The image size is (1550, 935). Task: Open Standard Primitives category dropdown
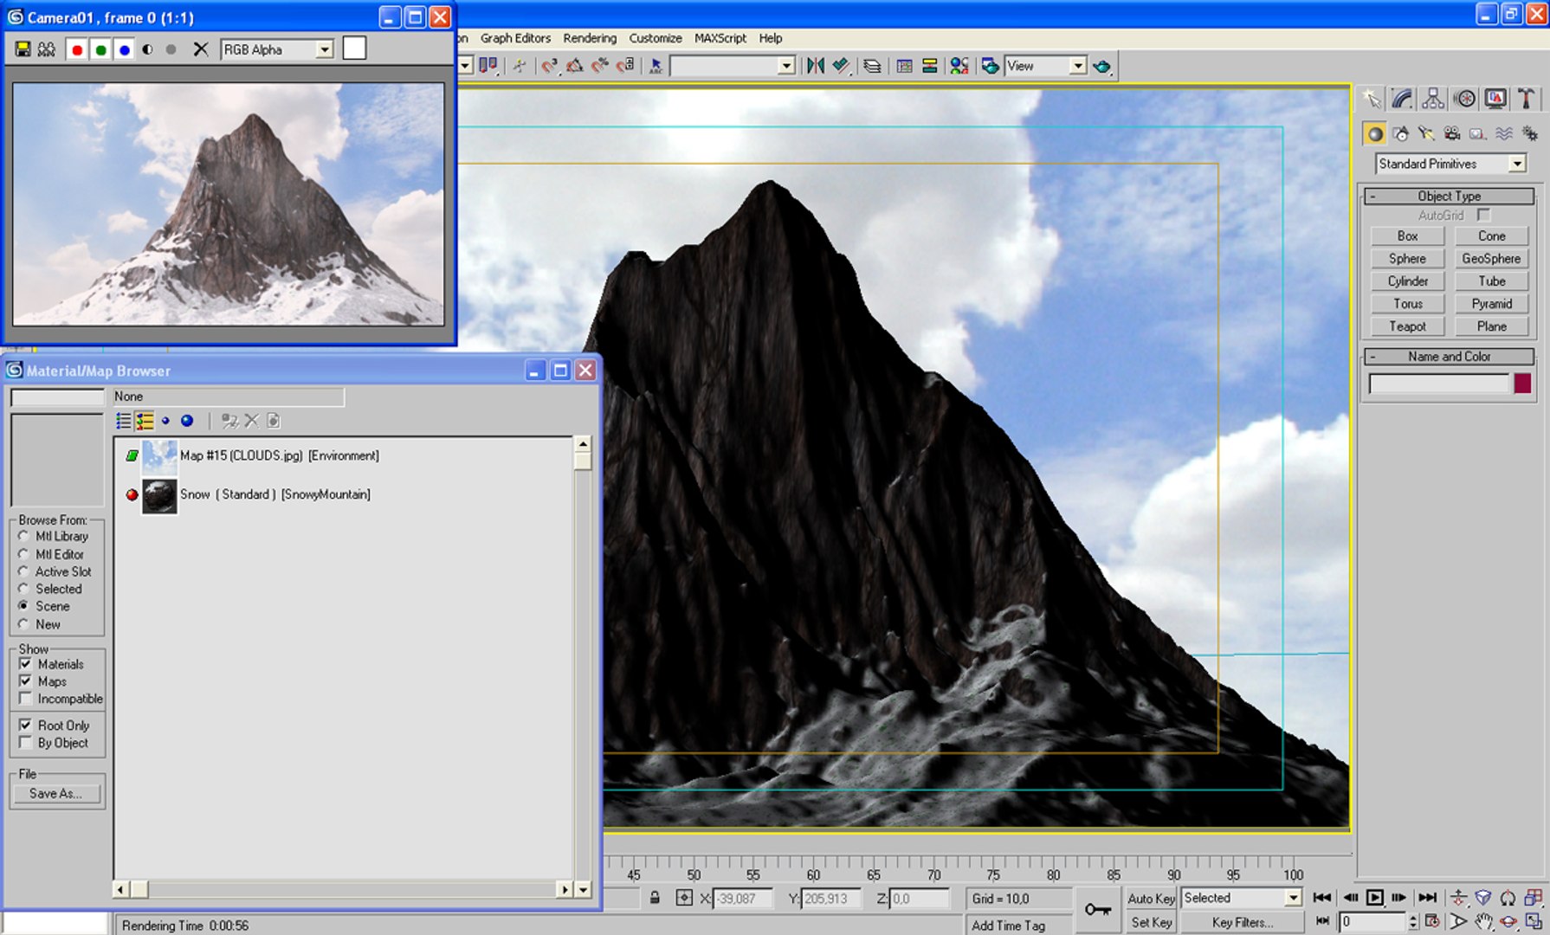(1517, 164)
